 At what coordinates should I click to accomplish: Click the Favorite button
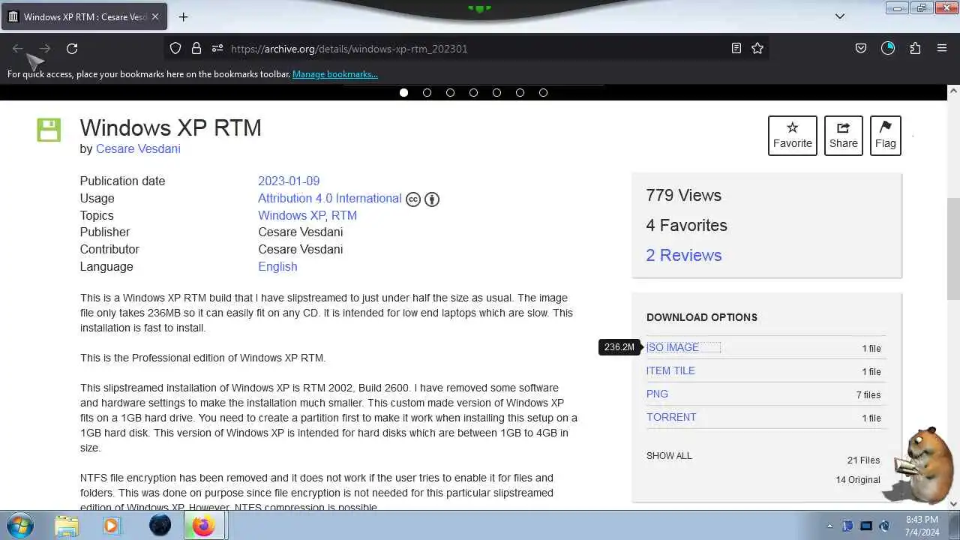pyautogui.click(x=793, y=136)
